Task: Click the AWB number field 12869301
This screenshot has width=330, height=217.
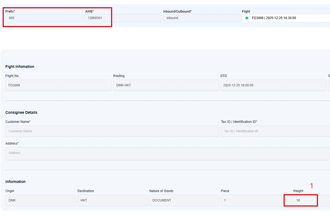Action: [123, 18]
